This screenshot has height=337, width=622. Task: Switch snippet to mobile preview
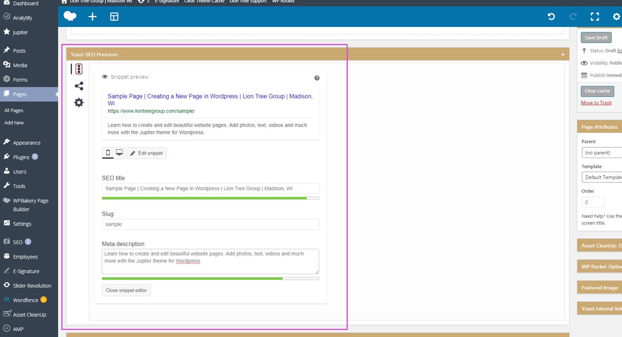click(x=108, y=153)
